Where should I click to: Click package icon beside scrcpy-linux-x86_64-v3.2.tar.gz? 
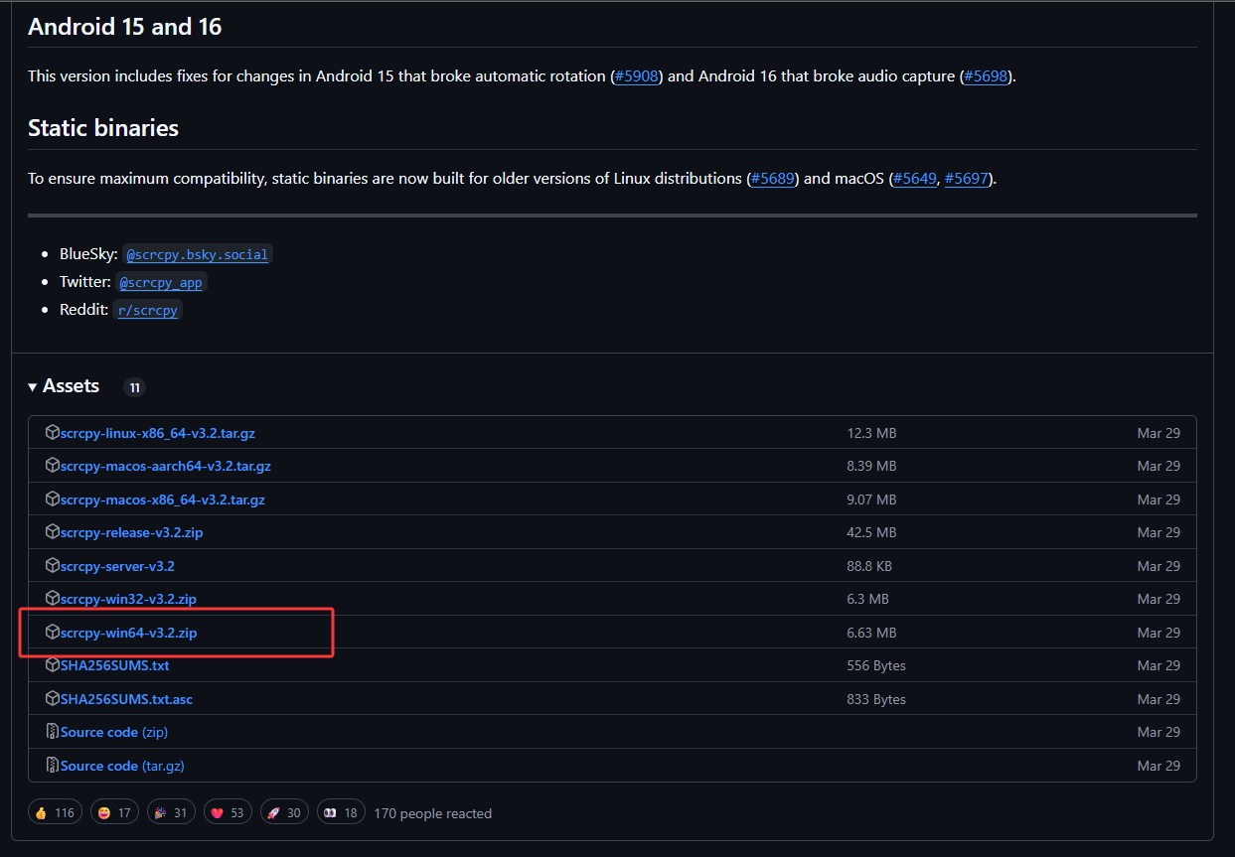[x=53, y=433]
